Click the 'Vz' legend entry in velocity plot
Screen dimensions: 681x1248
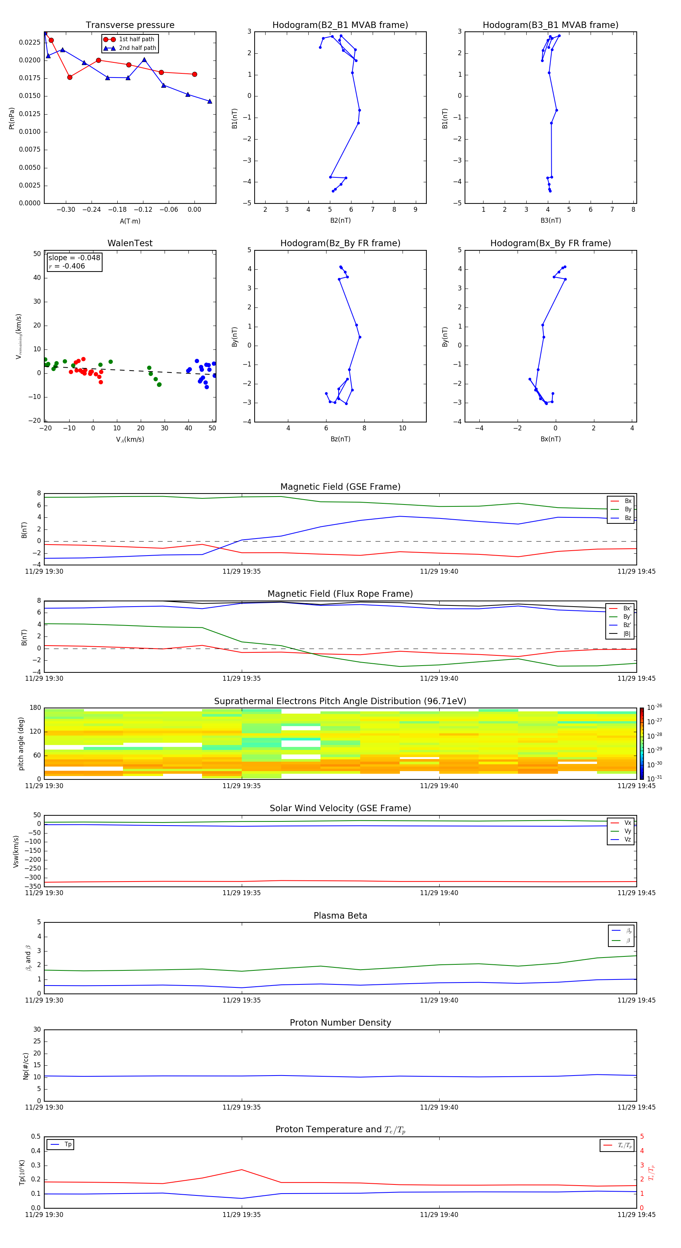pyautogui.click(x=621, y=840)
